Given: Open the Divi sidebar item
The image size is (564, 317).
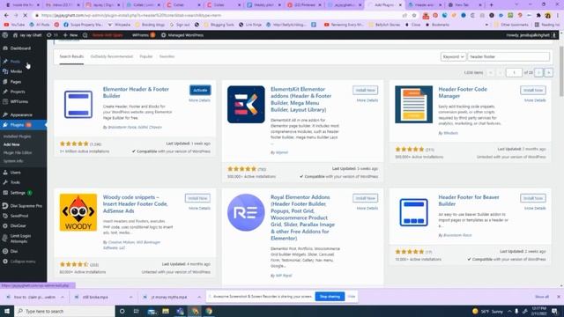Looking at the screenshot, I should coord(14,251).
